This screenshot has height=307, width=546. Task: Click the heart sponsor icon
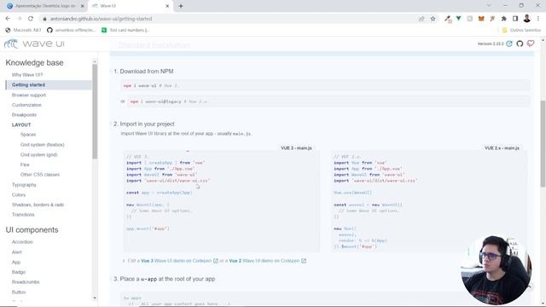coord(531,43)
